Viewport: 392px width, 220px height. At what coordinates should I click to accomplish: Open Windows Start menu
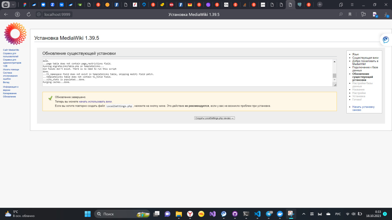88,214
